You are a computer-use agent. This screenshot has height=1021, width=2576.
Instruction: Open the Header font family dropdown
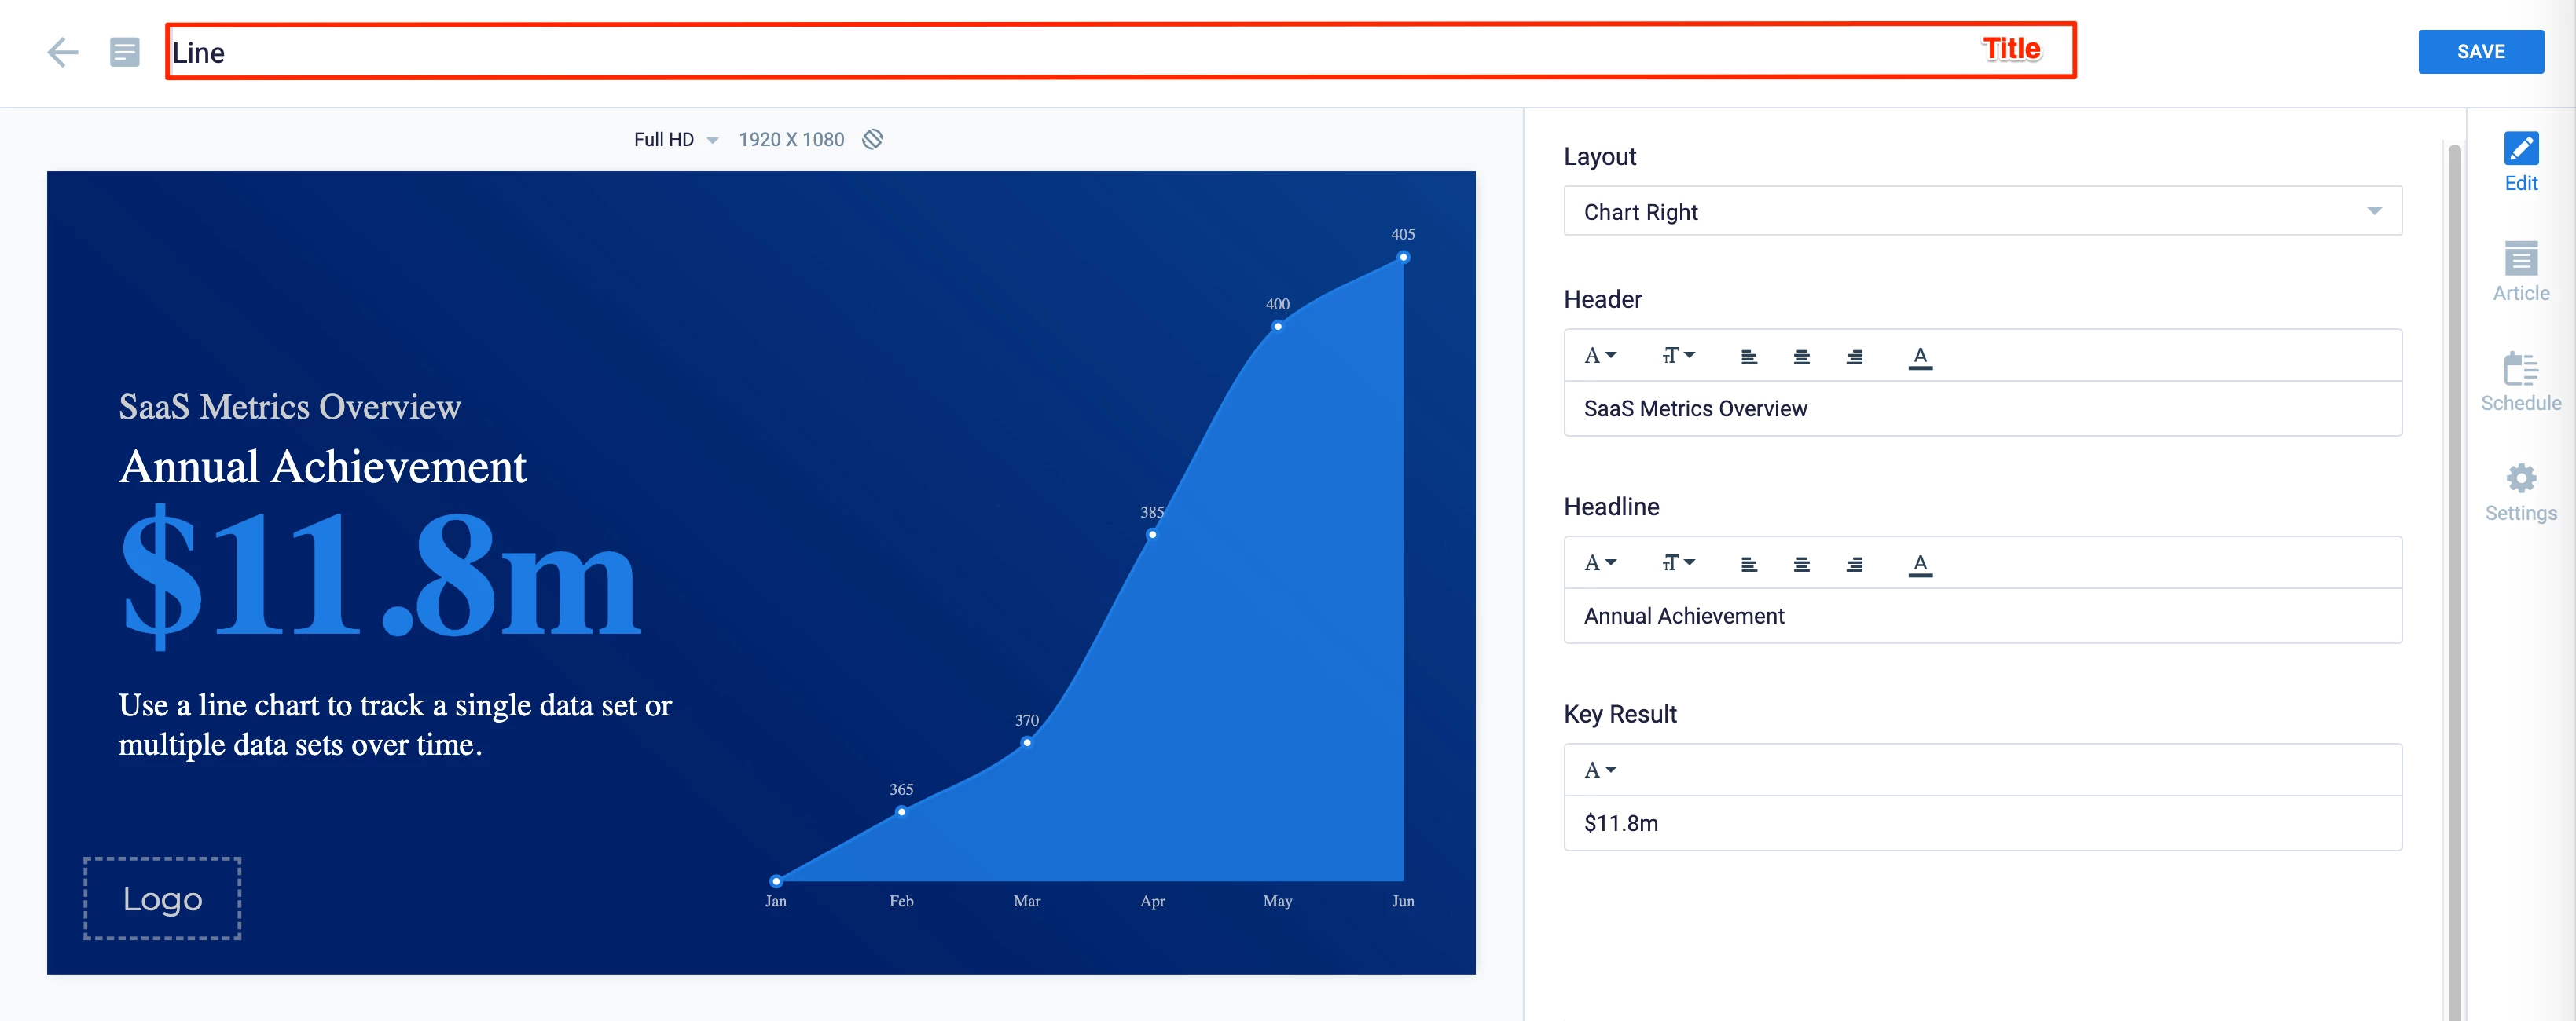[1599, 357]
